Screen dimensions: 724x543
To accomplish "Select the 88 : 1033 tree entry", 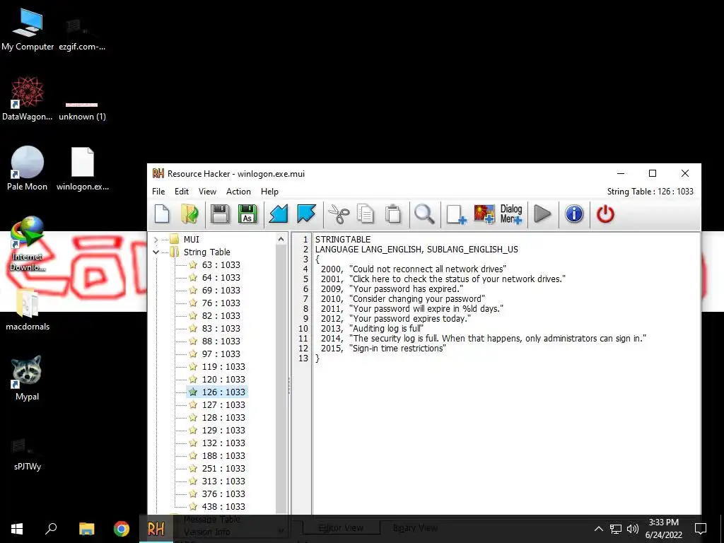I will point(221,341).
